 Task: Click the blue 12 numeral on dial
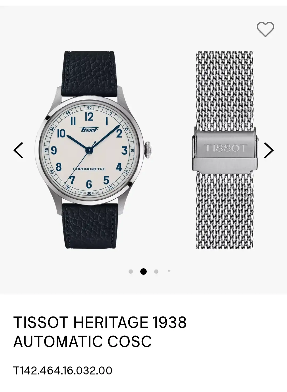[x=89, y=117]
